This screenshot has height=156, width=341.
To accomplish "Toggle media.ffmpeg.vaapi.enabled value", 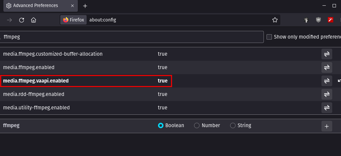I will click(327, 81).
